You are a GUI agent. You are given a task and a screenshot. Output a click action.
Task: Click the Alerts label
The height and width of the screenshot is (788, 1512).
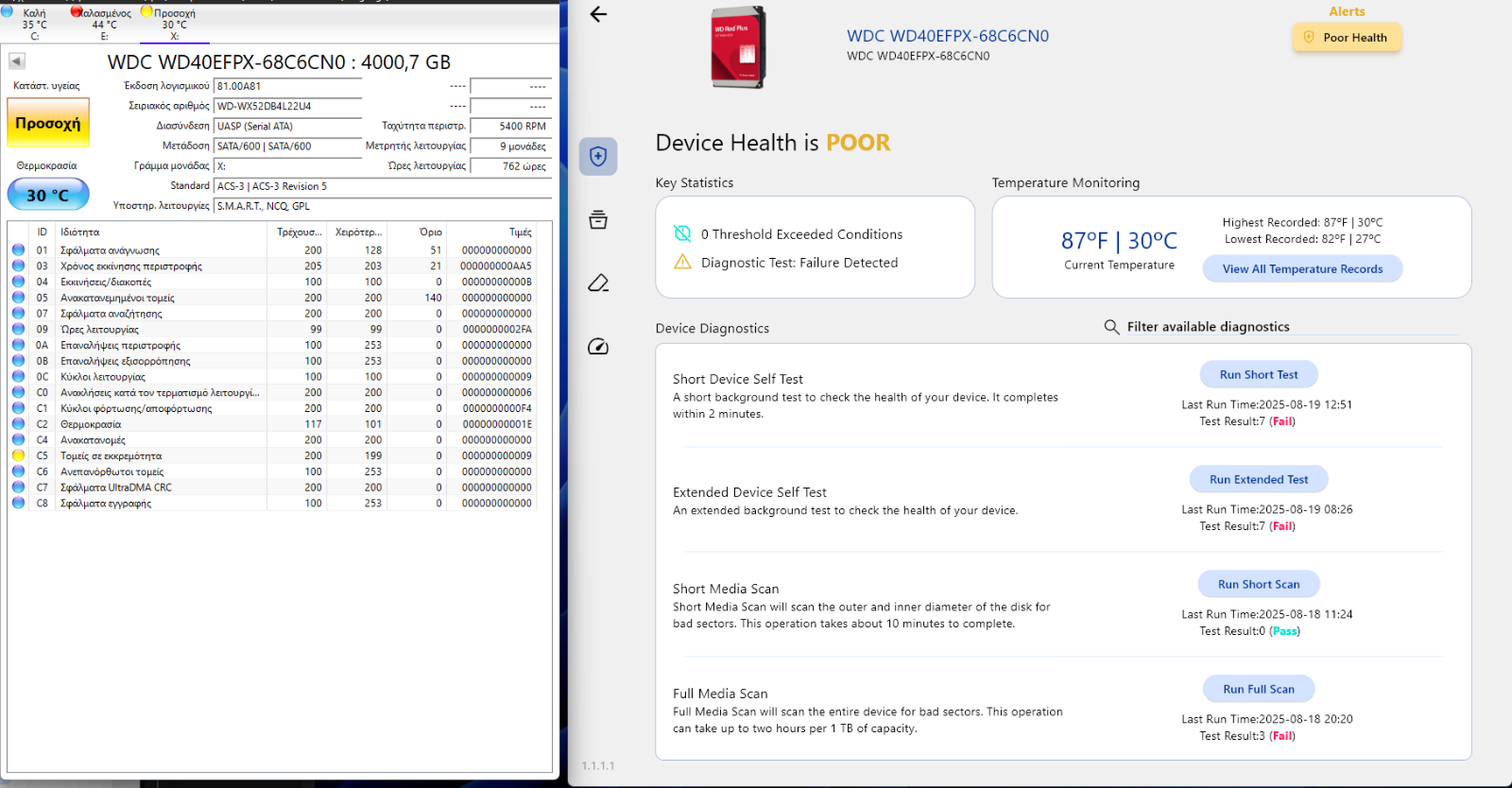1347,11
